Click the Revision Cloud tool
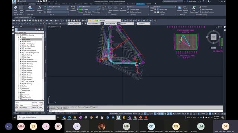 coord(185,9)
